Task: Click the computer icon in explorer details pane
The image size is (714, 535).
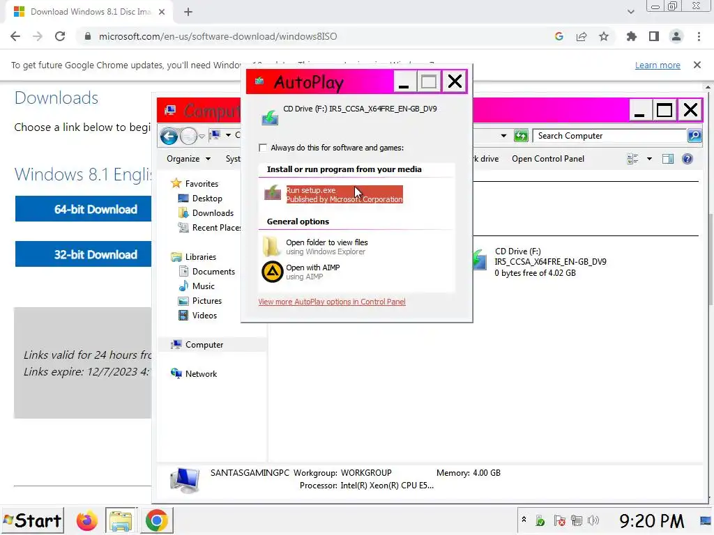Action: [x=184, y=481]
